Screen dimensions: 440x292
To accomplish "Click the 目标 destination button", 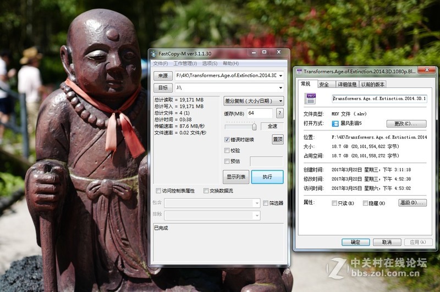I will (163, 88).
